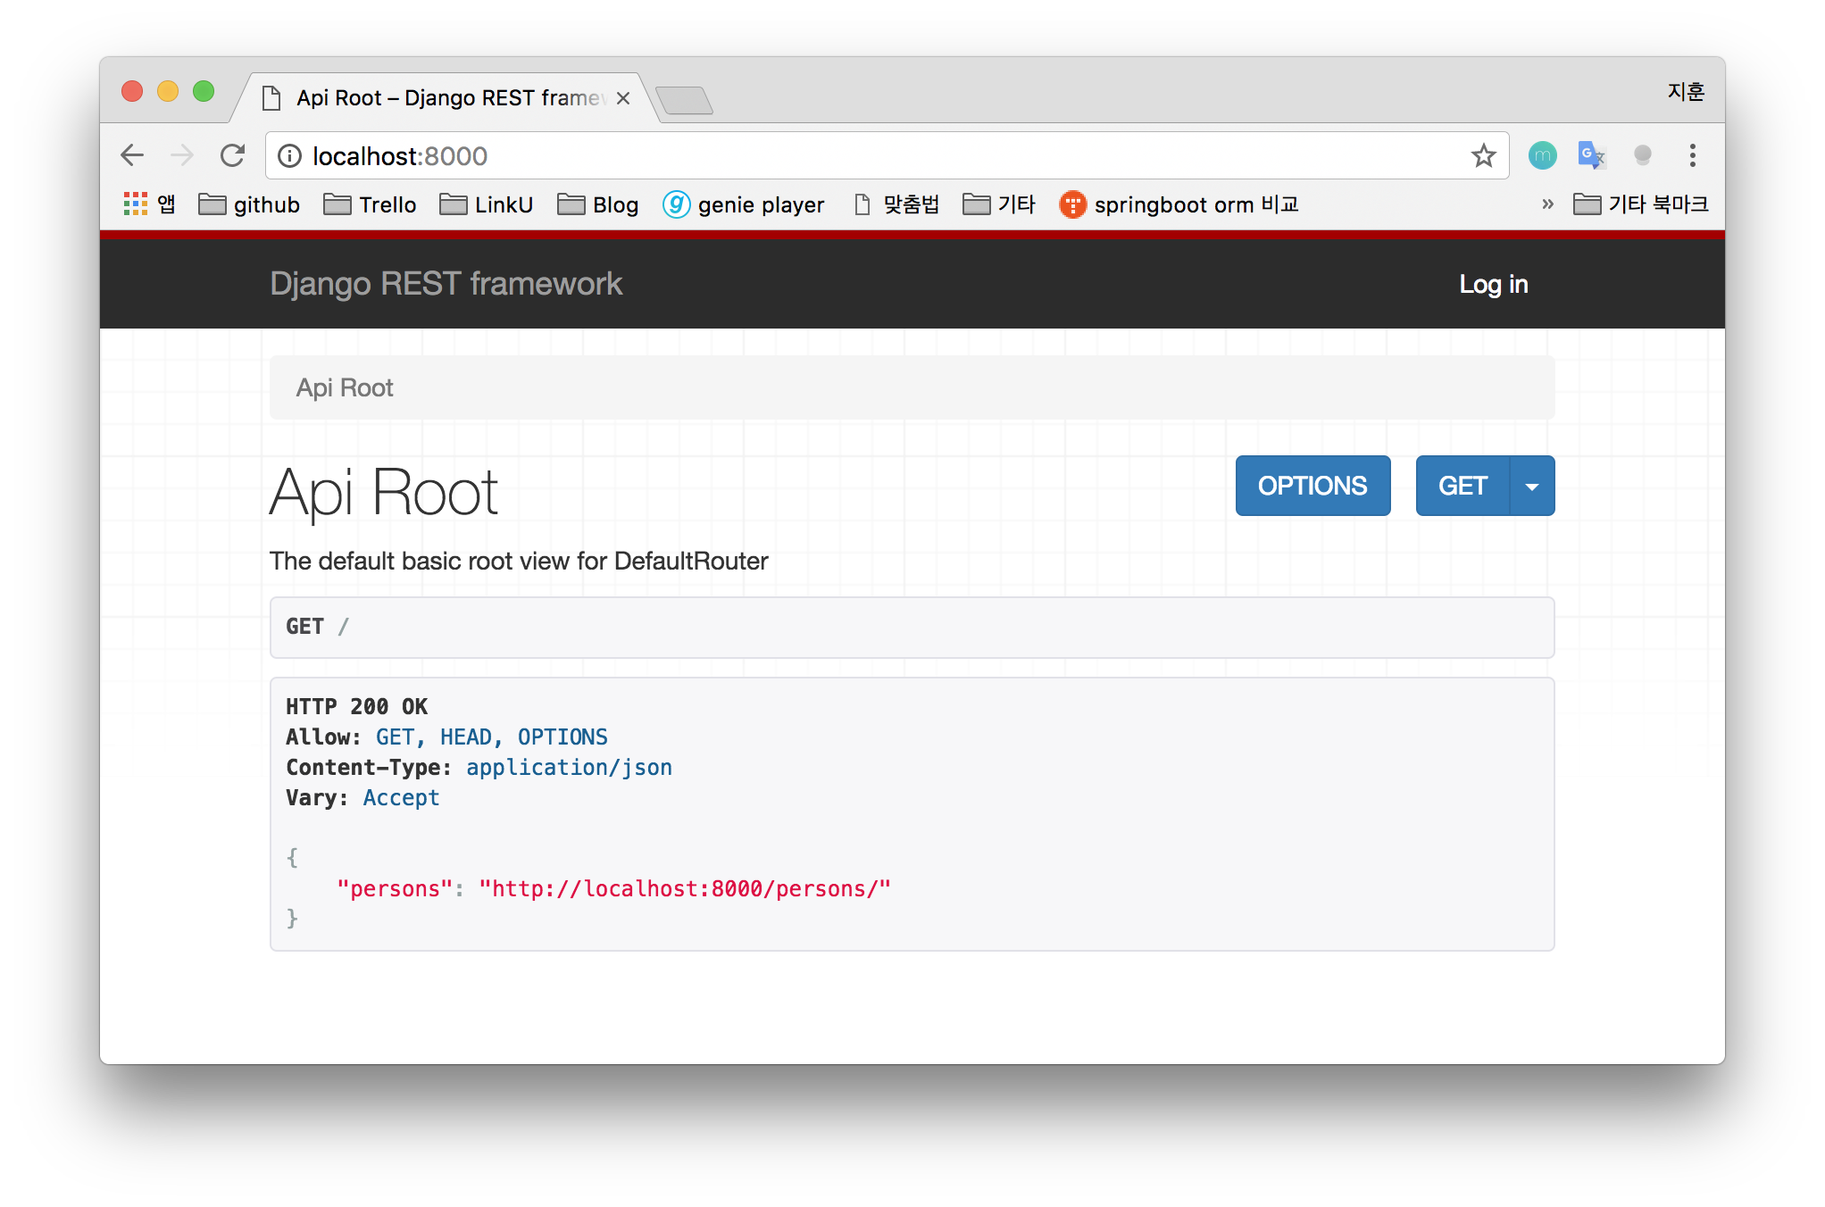Viewport: 1825px width, 1207px height.
Task: Click the Api Root page heading
Action: (x=384, y=493)
